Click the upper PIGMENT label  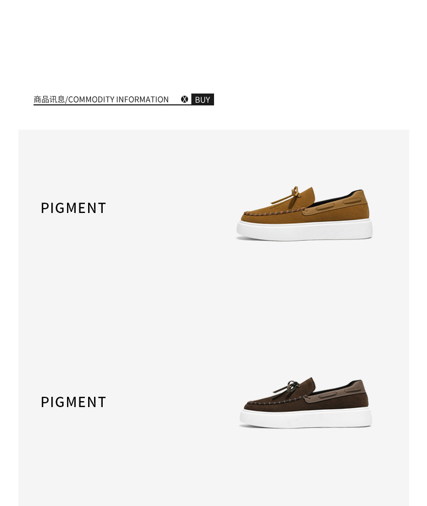(x=74, y=208)
